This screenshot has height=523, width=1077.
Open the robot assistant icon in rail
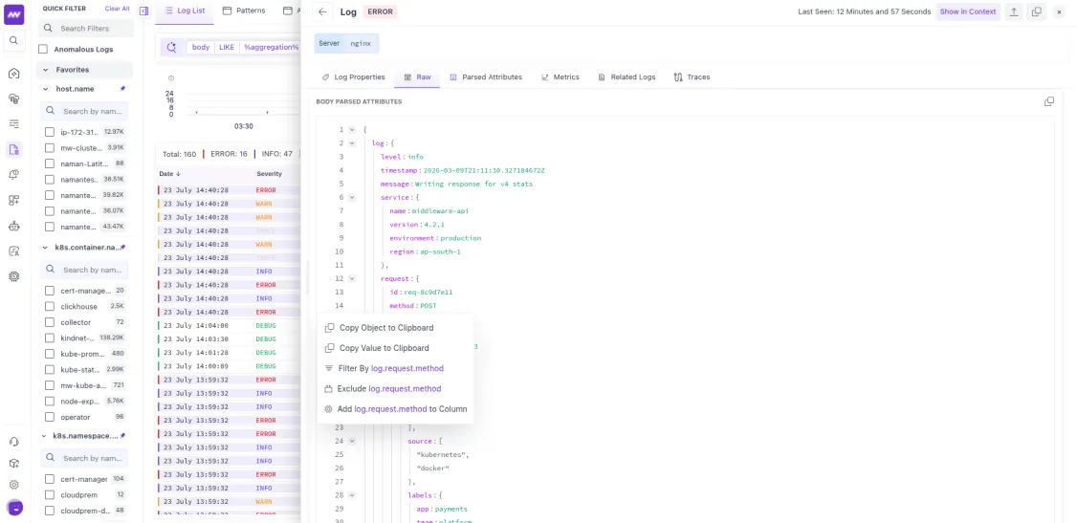(13, 226)
